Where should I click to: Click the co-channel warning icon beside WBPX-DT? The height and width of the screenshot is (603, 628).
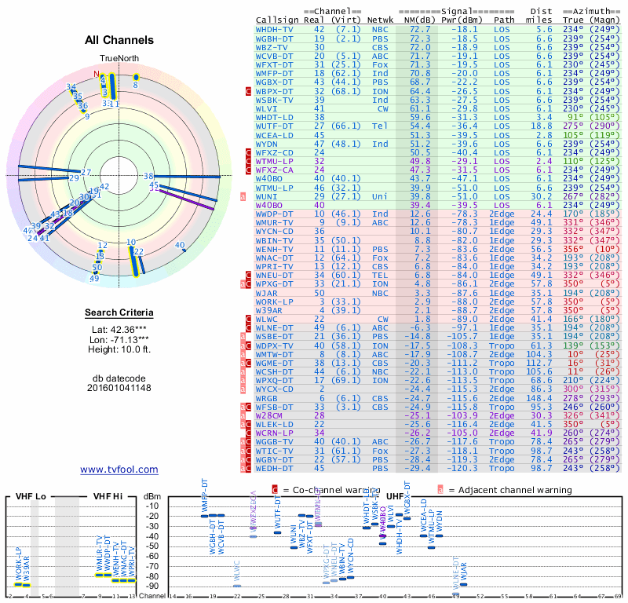(249, 91)
